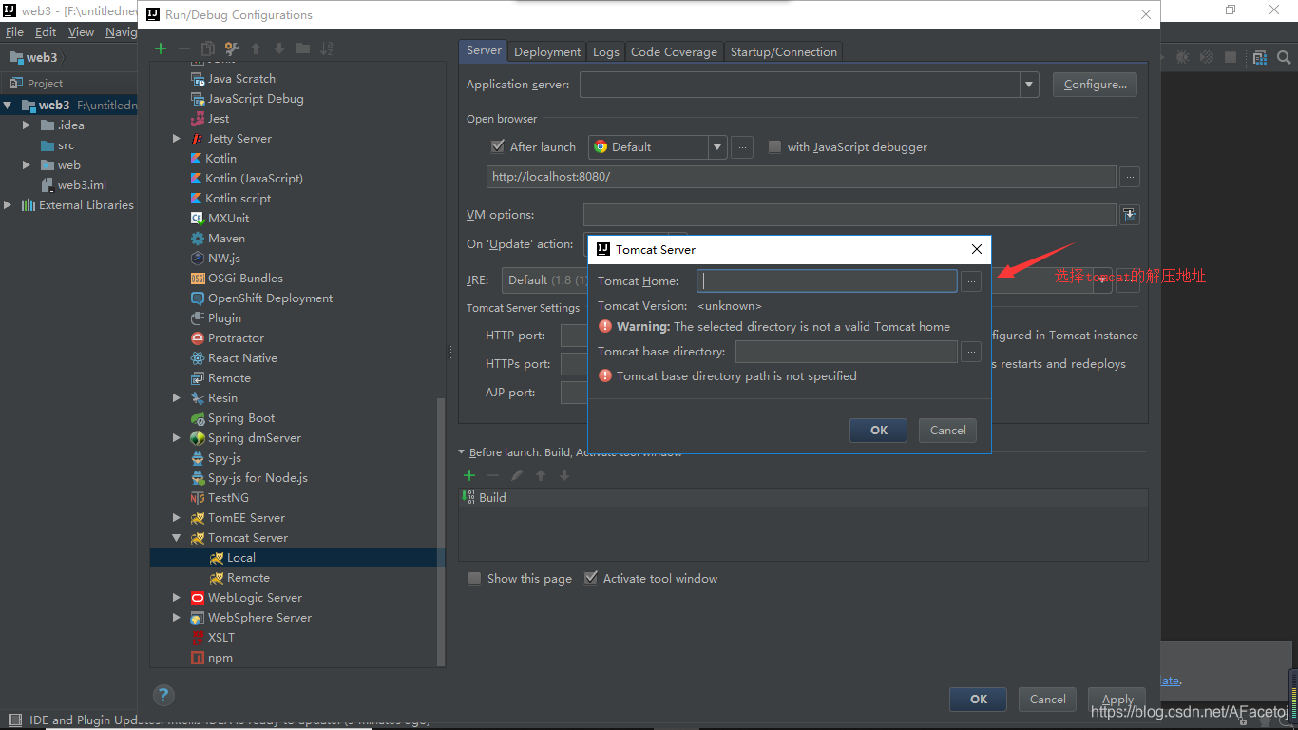Toggle the After launch checkbox
Viewport: 1298px width, 730px height.
(x=498, y=146)
